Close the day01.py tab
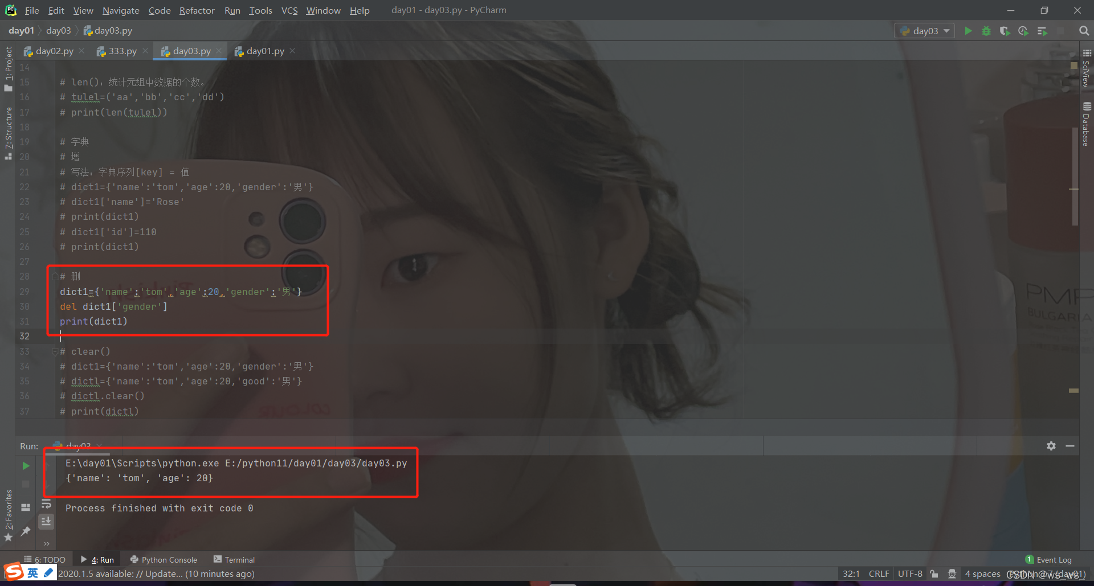This screenshot has width=1094, height=586. (x=292, y=51)
